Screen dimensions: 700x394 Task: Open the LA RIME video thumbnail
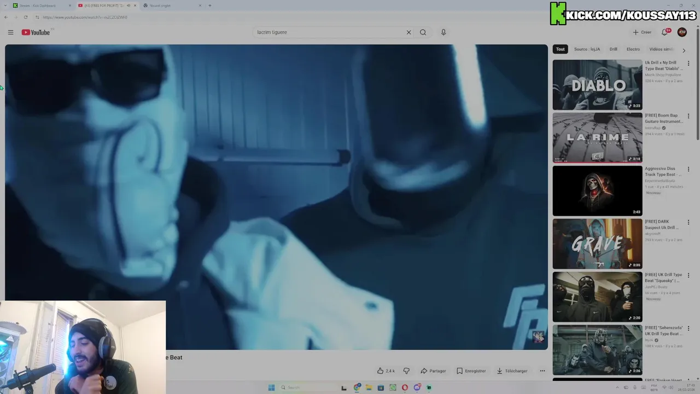point(597,138)
